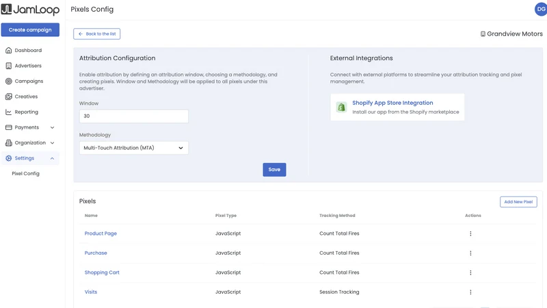Click Session Tracking in Visits row
Viewport: 547px width, 308px height.
(339, 292)
